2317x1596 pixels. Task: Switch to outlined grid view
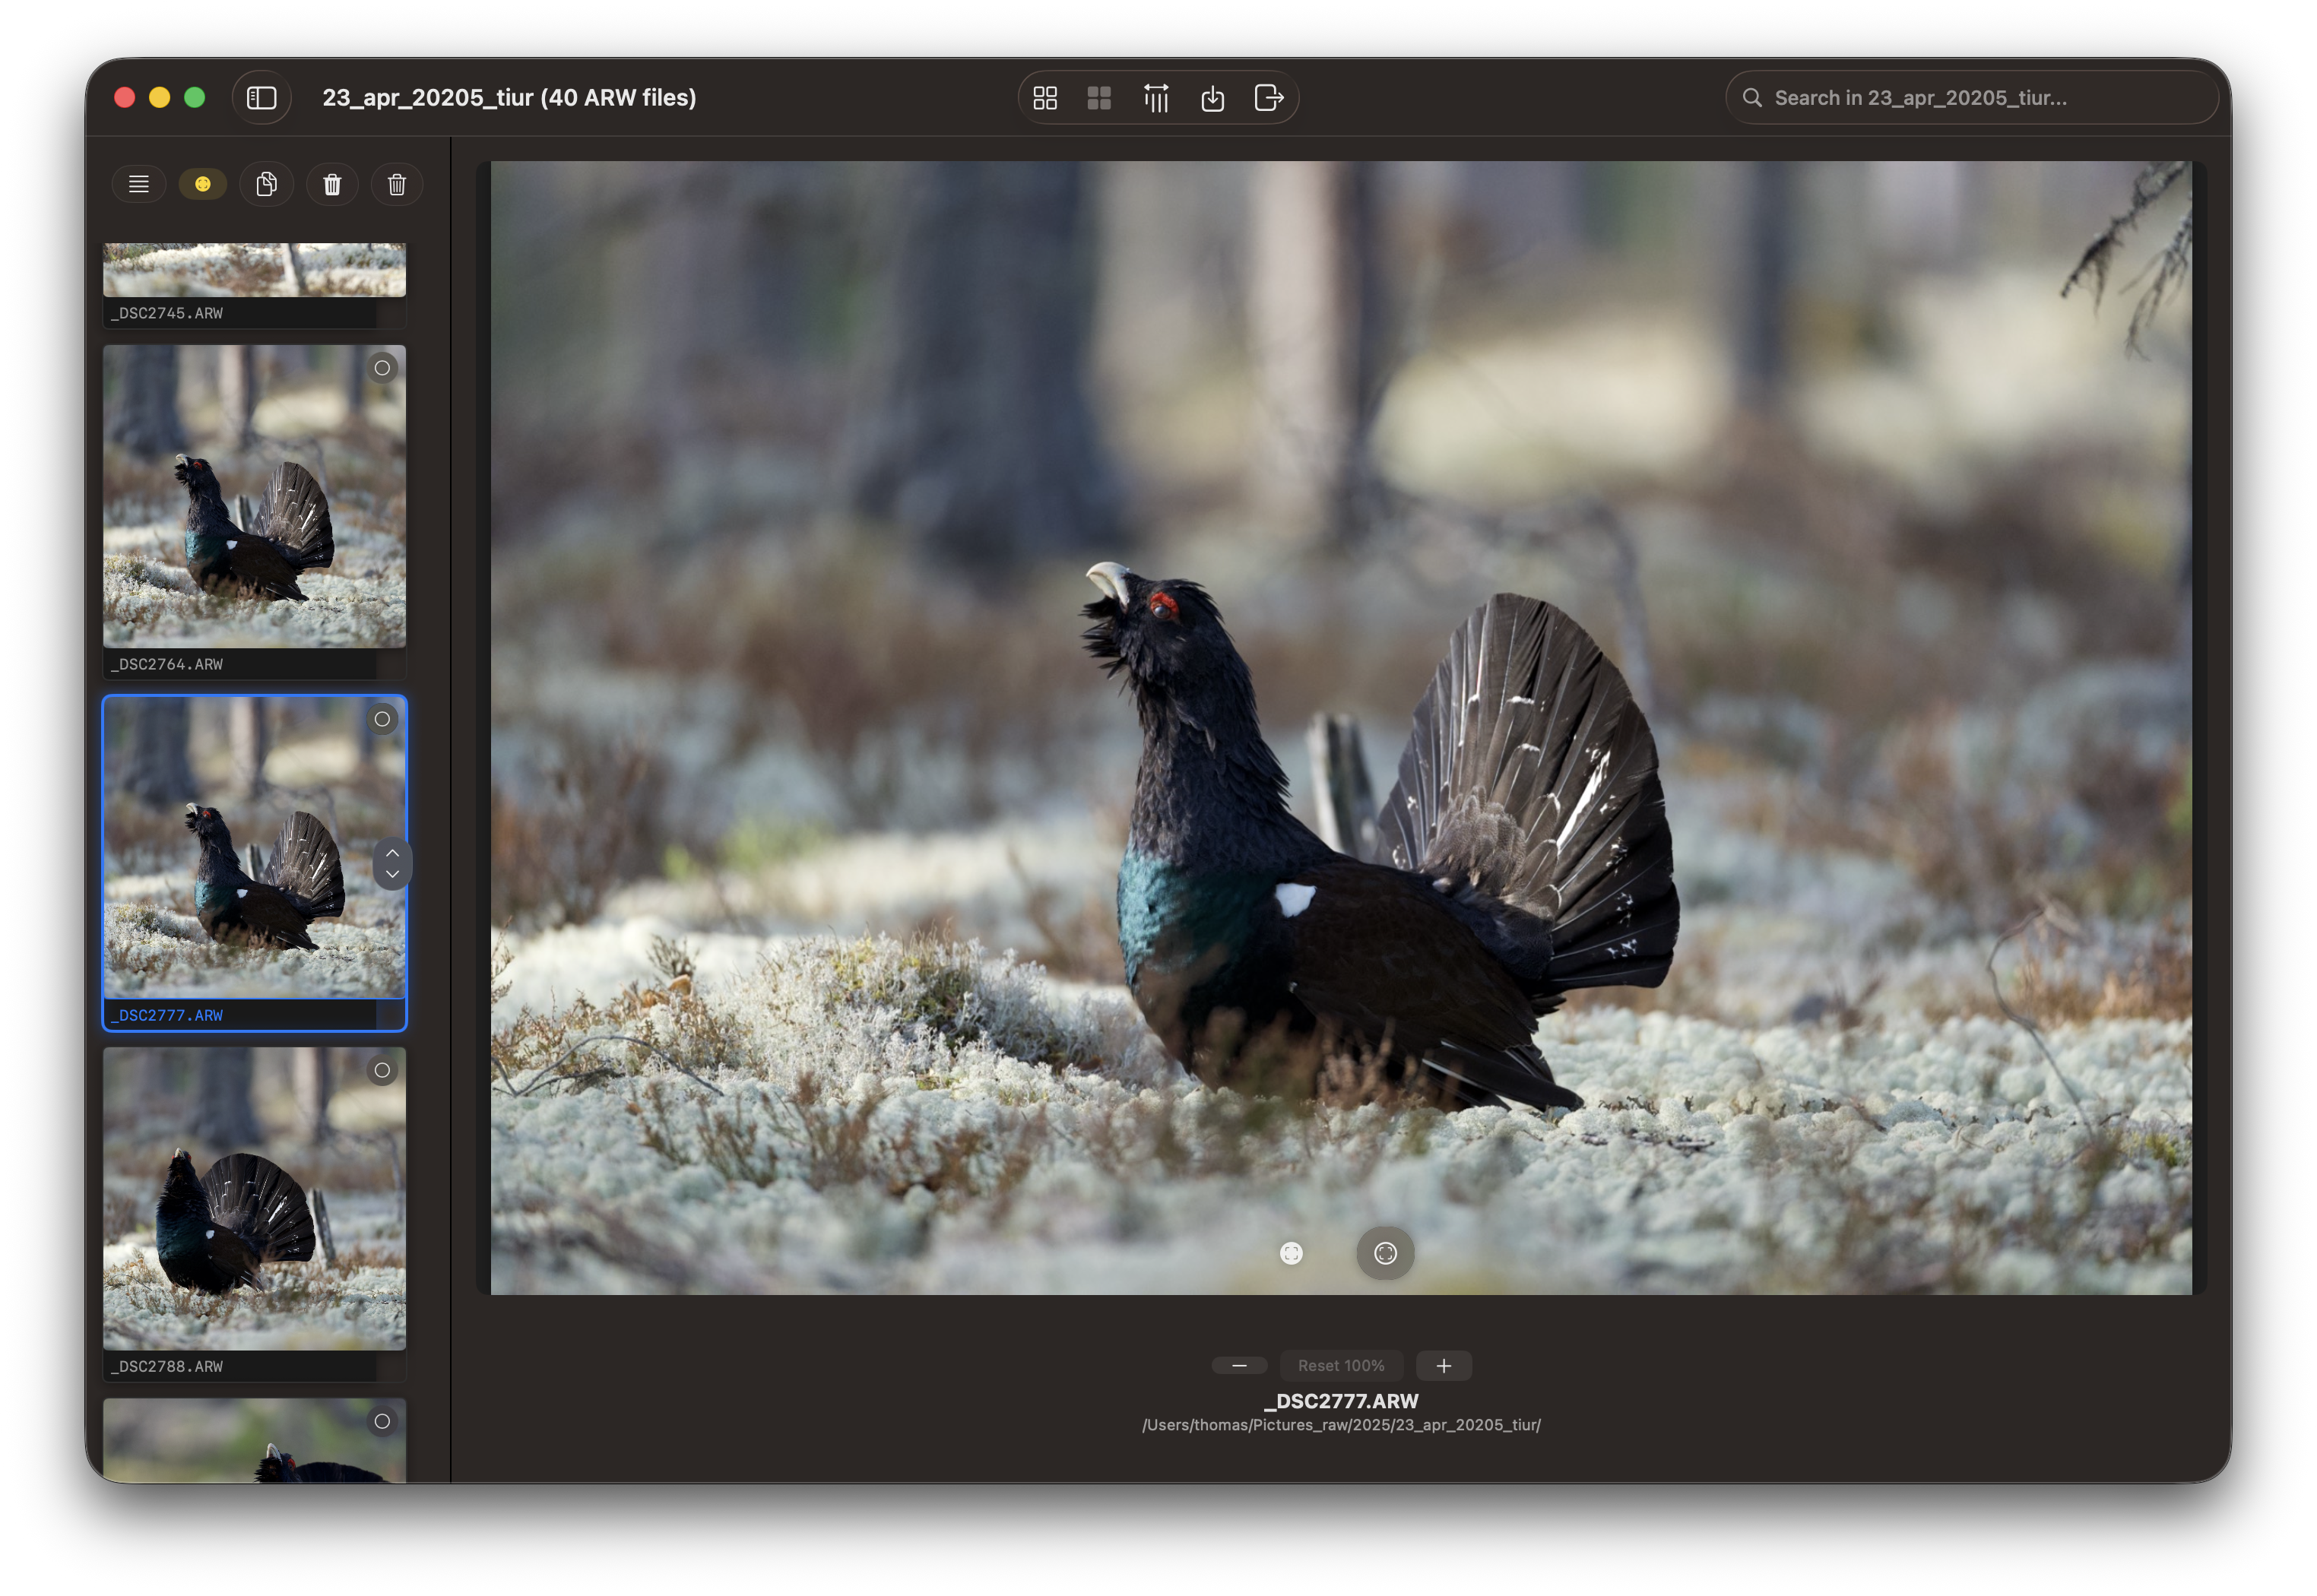pos(1045,98)
